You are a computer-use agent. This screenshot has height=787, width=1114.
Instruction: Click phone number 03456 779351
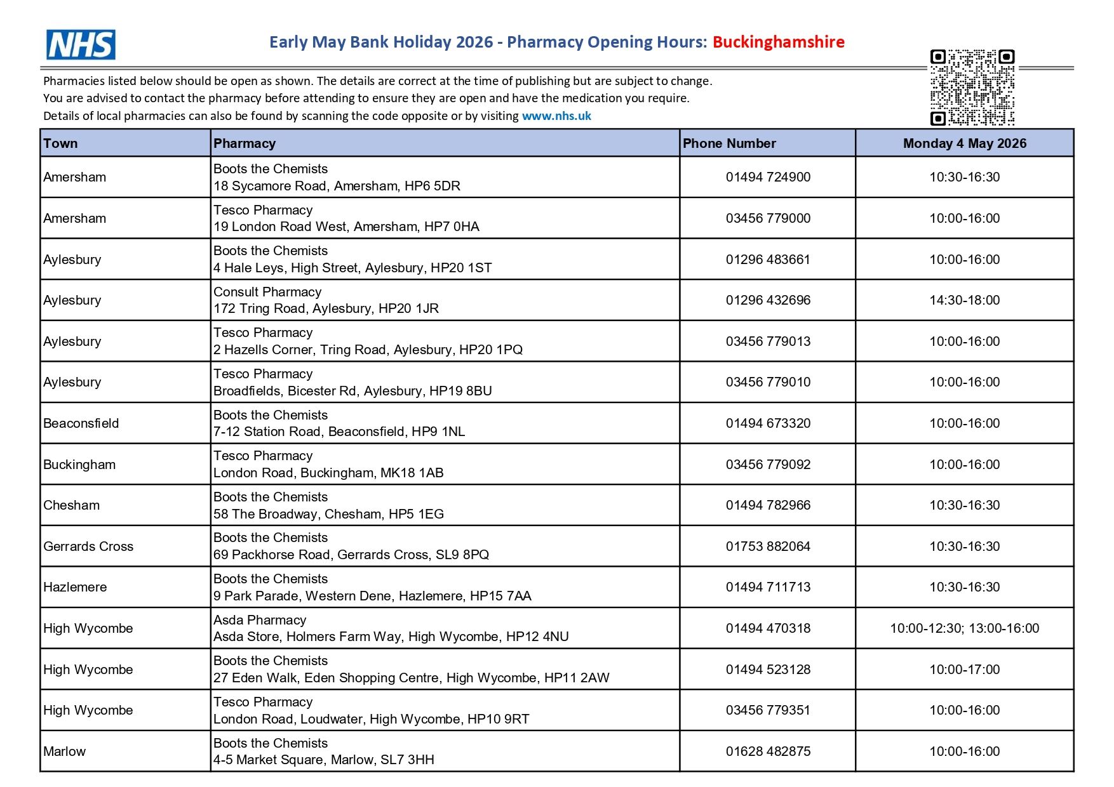click(768, 710)
